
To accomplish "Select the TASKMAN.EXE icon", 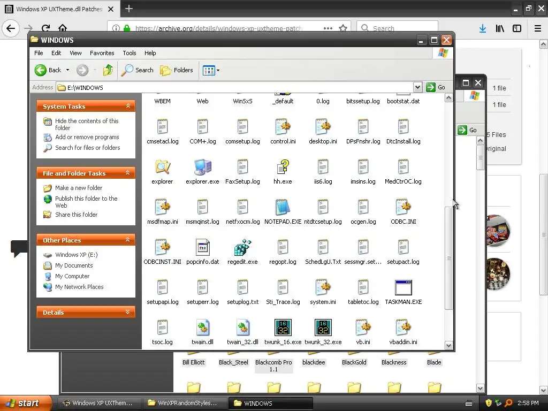I will coord(403,287).
